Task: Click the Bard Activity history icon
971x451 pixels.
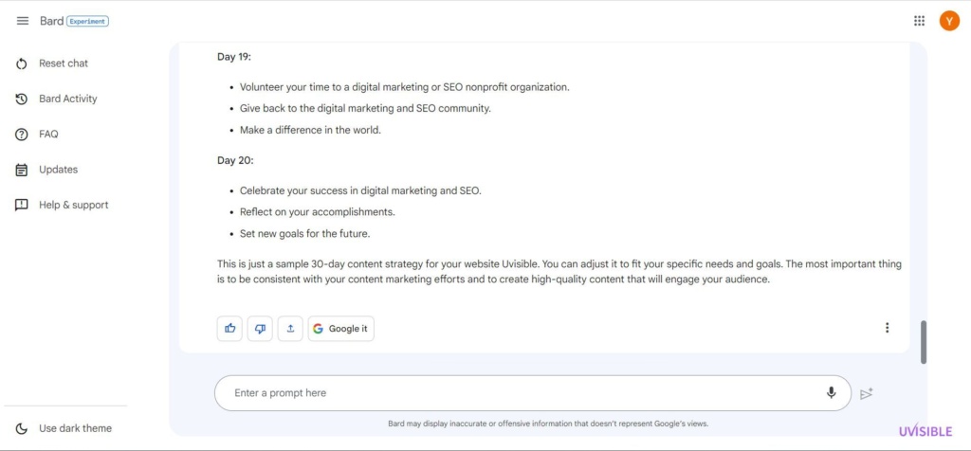Action: 22,99
